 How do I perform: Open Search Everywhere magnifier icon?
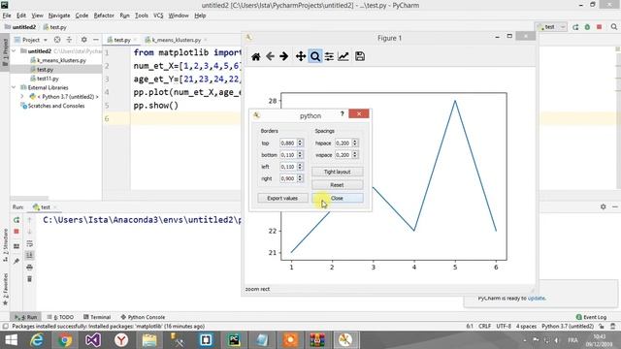point(614,27)
